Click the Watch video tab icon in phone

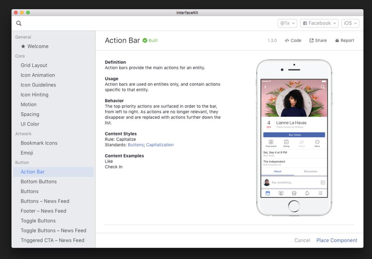point(281,193)
